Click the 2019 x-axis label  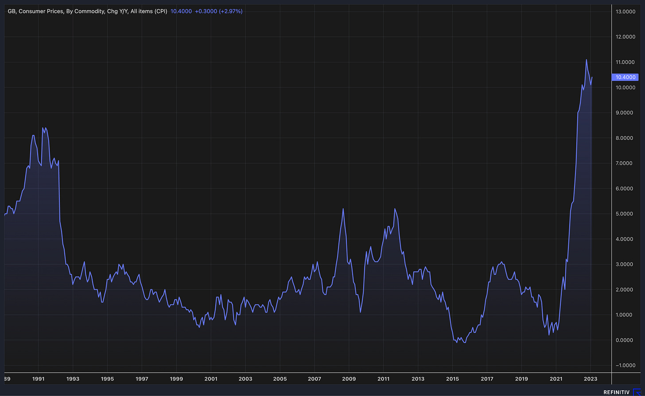[x=522, y=379]
